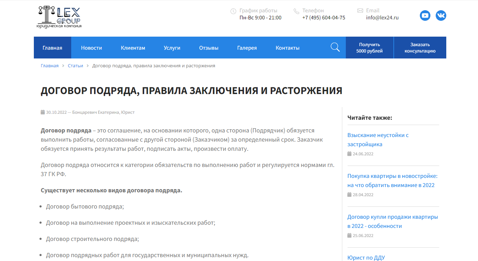
Task: Open article Договор купли продажи квартиры
Action: tap(393, 221)
